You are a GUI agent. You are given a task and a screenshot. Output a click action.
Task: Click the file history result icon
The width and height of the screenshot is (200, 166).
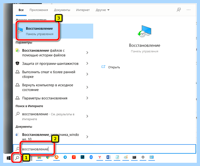tap(17, 50)
